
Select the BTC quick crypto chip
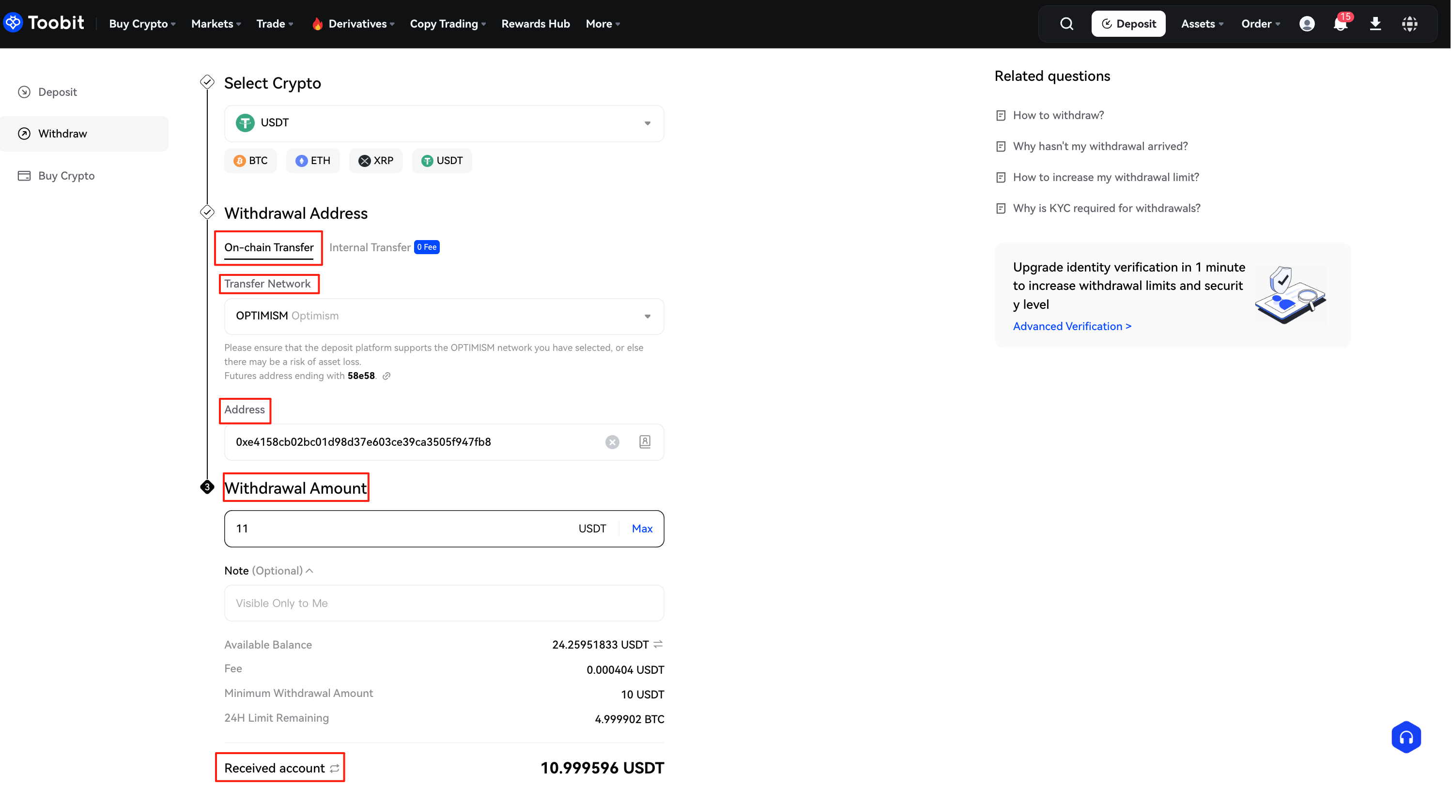pos(251,161)
